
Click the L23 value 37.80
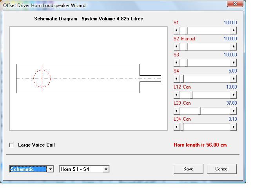(232, 103)
